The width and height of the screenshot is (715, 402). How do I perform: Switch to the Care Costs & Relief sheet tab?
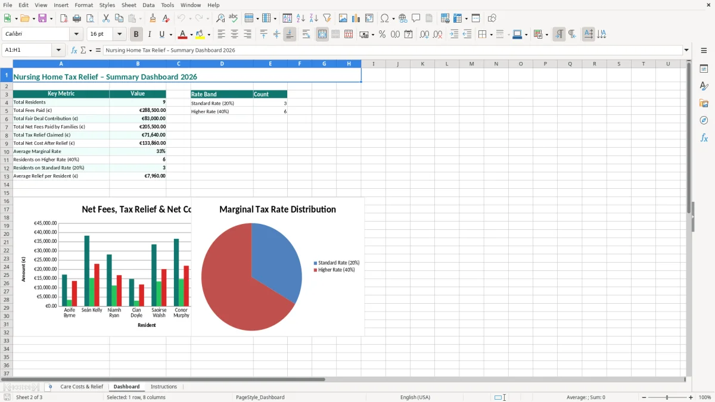[82, 387]
